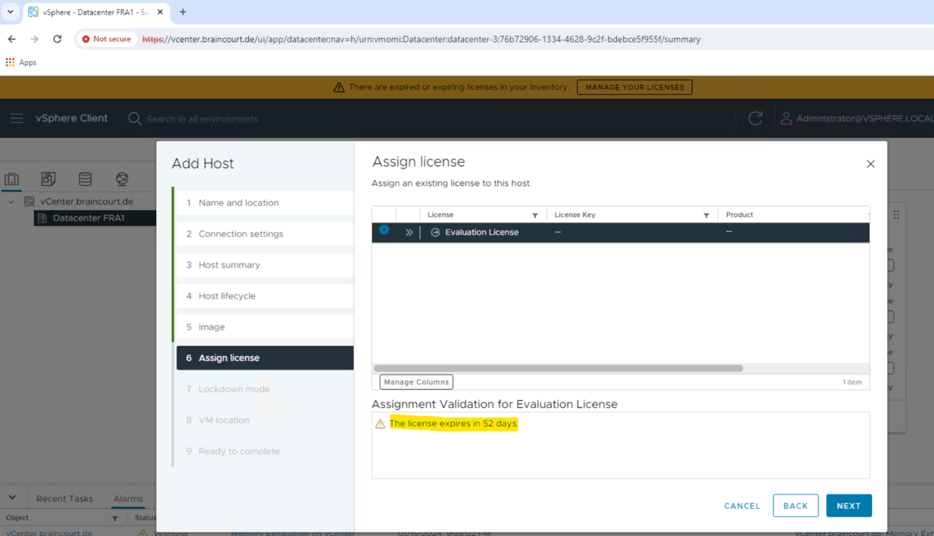Image resolution: width=934 pixels, height=536 pixels.
Task: Open the Storage inventory icon
Action: point(85,178)
